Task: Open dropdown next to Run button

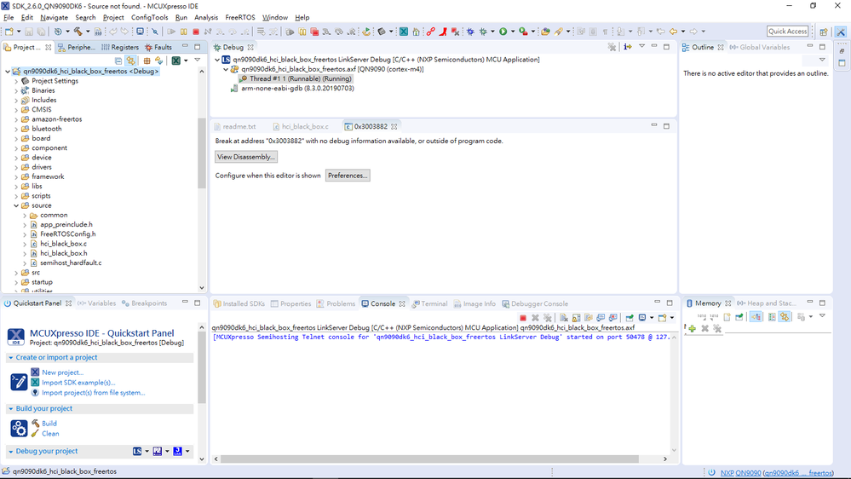Action: click(513, 32)
